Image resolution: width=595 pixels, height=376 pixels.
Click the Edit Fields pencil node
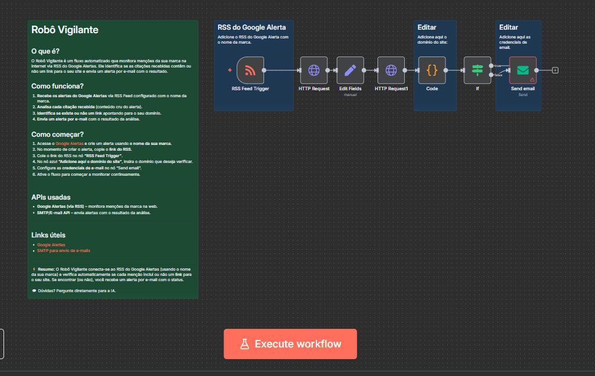[350, 70]
